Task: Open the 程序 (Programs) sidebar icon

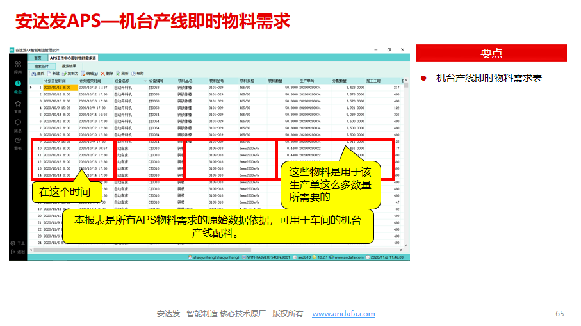Action: (18, 66)
